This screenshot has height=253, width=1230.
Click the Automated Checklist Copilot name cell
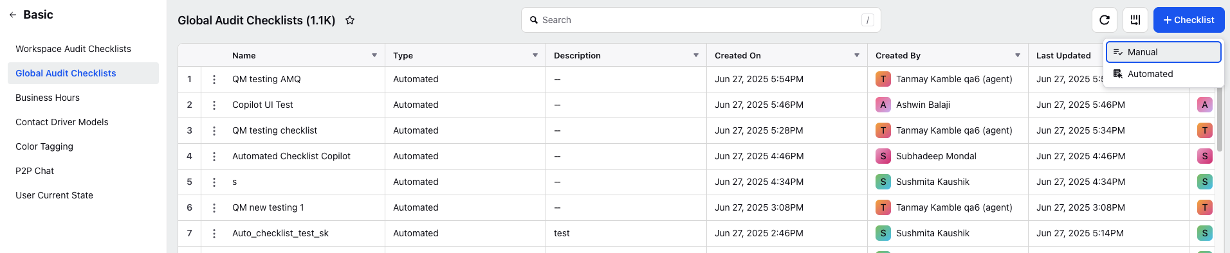pyautogui.click(x=291, y=156)
